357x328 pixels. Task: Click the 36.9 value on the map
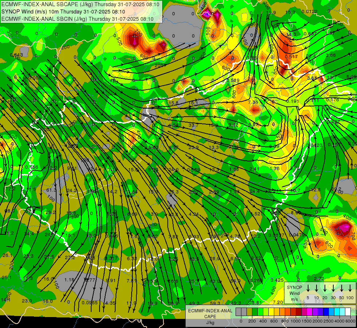[x=173, y=303]
